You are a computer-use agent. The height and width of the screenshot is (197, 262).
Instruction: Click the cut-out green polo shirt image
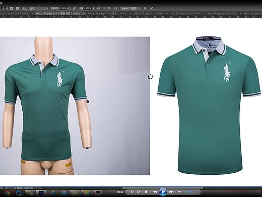click(x=209, y=105)
